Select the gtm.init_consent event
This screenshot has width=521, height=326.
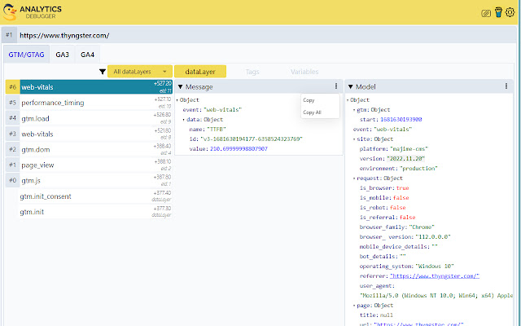(96, 196)
